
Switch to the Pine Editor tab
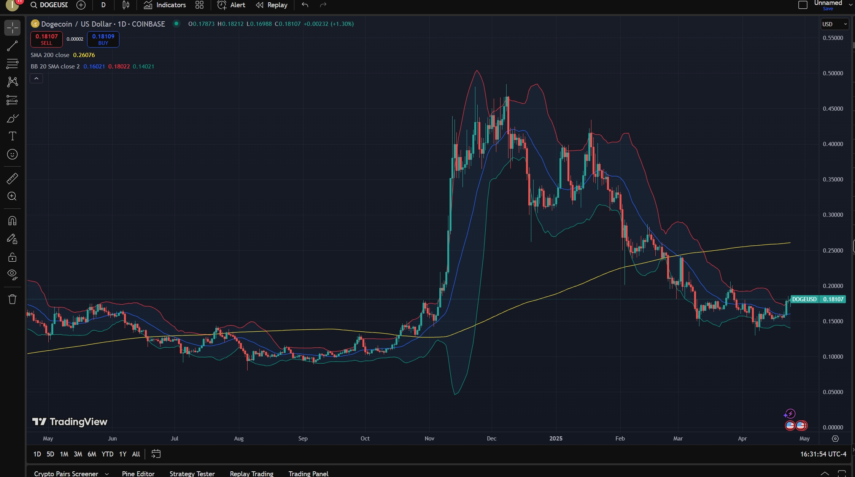138,474
